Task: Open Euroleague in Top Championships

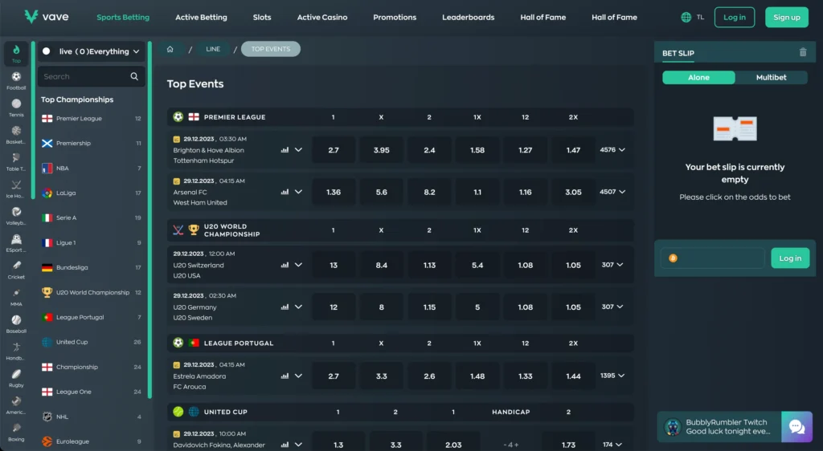Action: click(x=92, y=441)
